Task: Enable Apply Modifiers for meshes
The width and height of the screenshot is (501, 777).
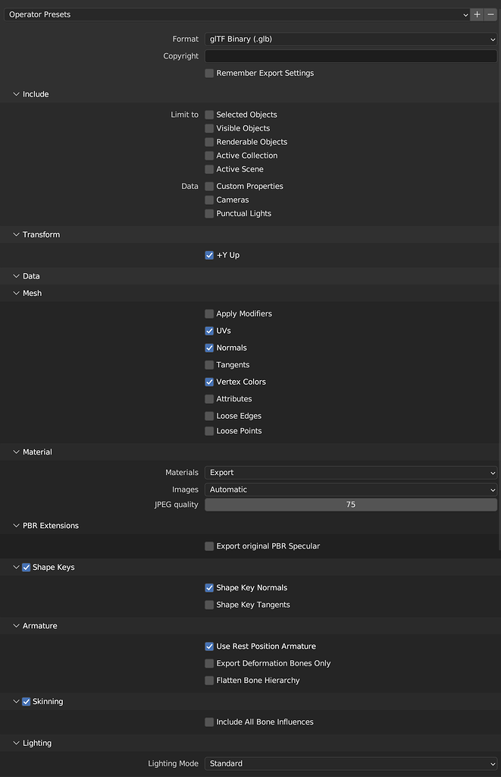Action: pos(209,313)
